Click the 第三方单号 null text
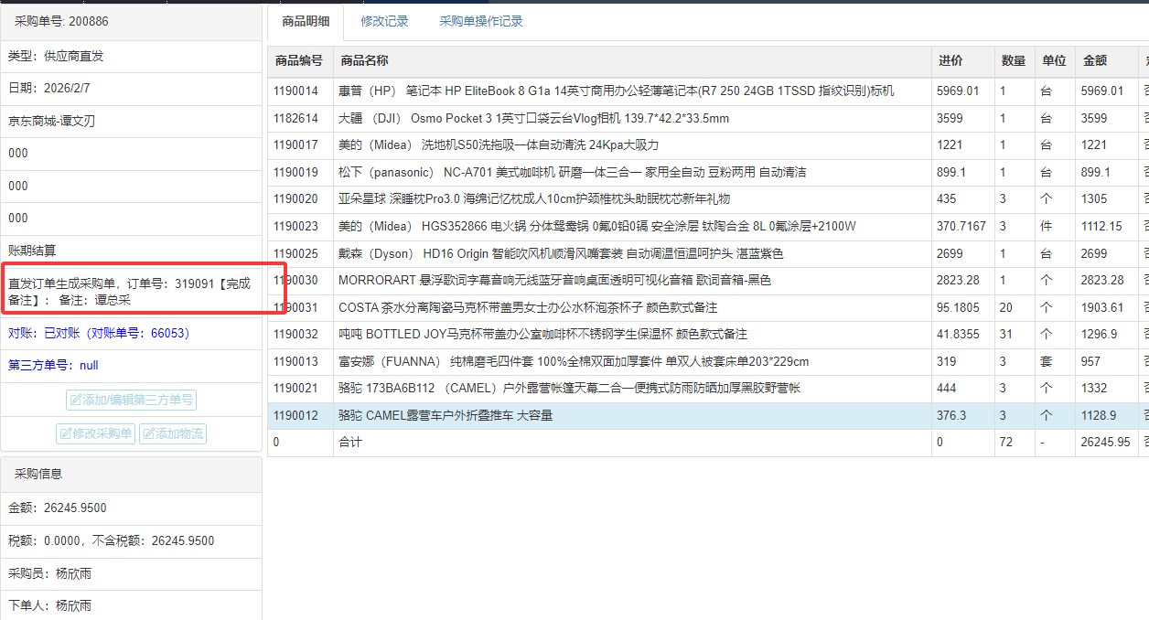This screenshot has width=1149, height=620. 53,365
